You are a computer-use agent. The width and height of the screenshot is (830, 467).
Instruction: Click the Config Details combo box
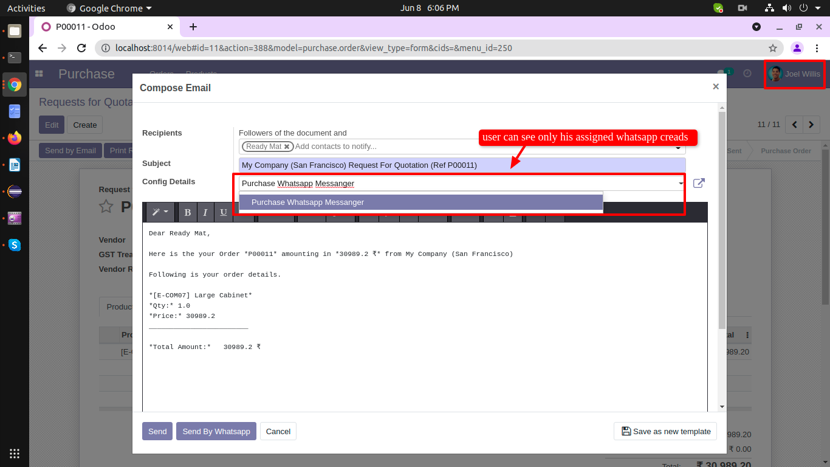point(462,183)
